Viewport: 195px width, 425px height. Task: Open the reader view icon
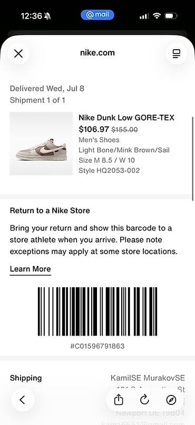coord(177,53)
